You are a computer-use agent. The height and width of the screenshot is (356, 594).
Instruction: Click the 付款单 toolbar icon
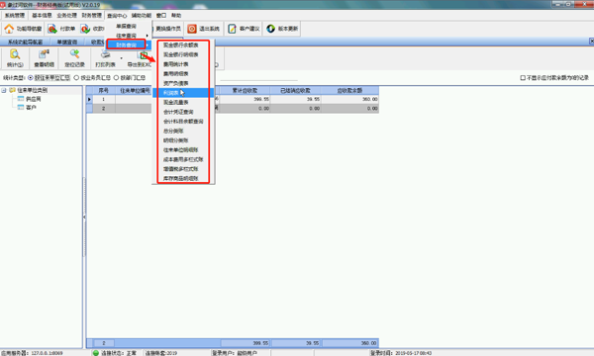52,29
